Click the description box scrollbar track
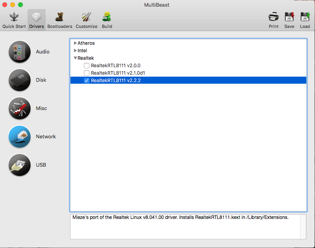This screenshot has height=248, width=315. click(303, 227)
